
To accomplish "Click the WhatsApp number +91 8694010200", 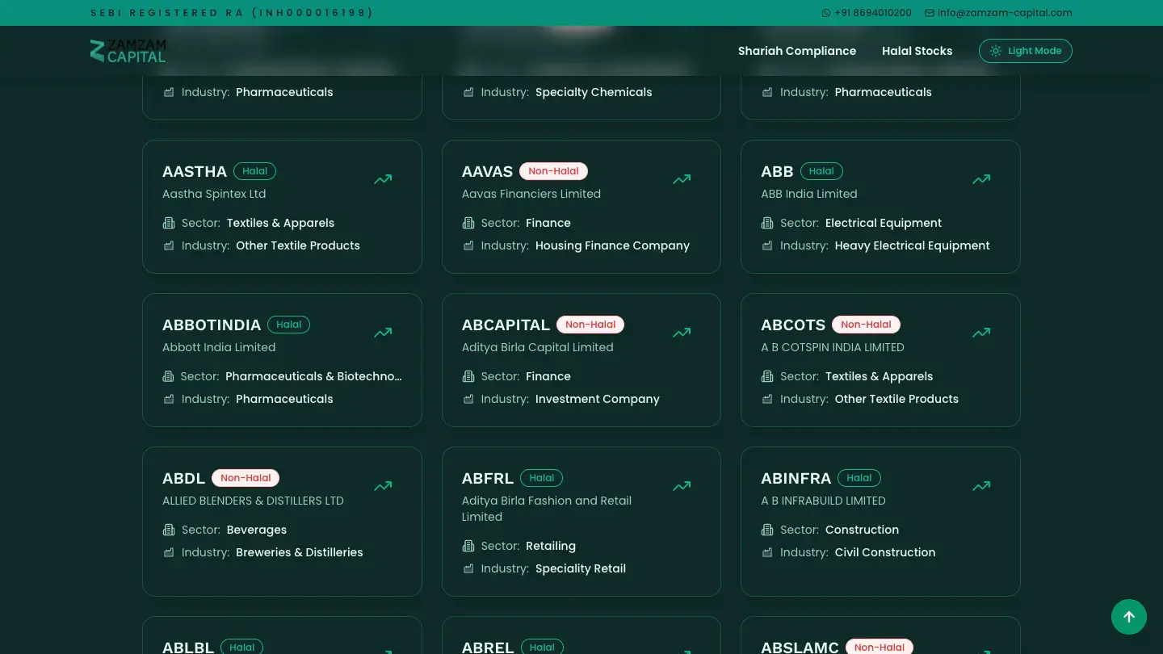I will pyautogui.click(x=867, y=13).
